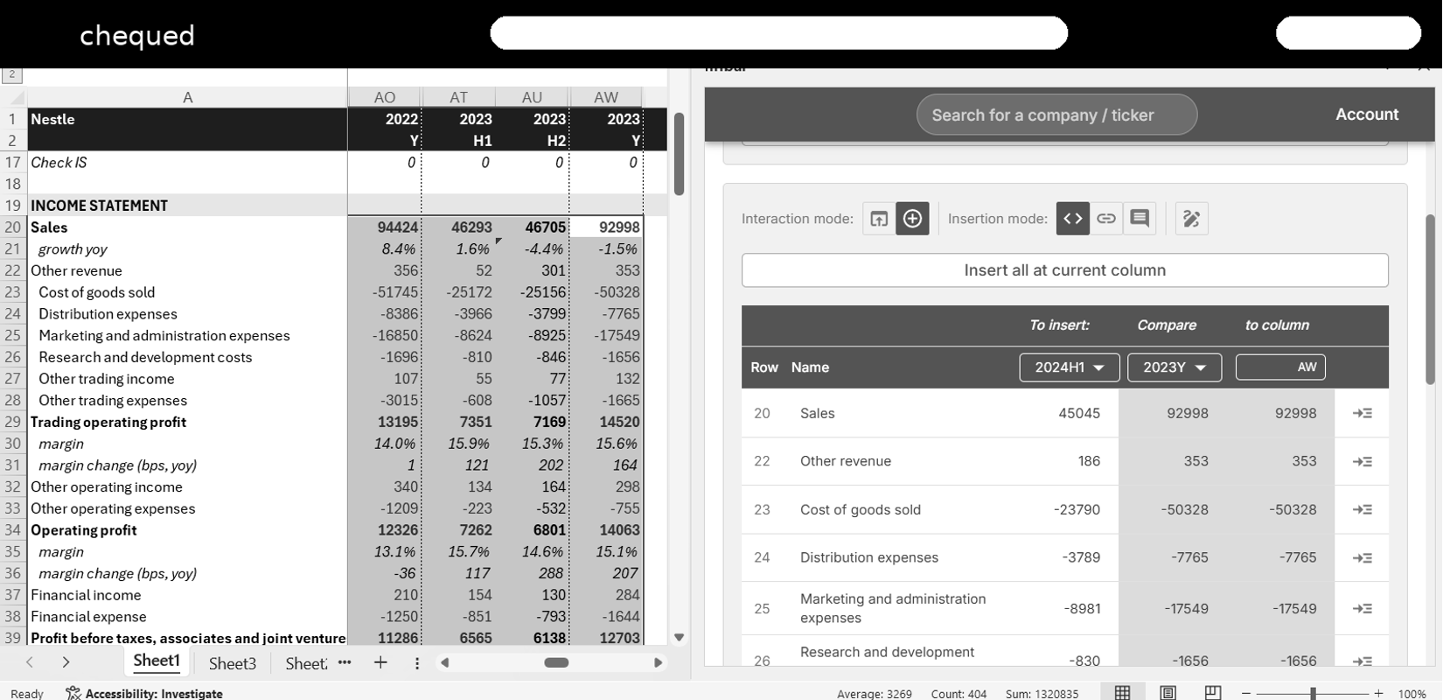Choose the link insertion mode
This screenshot has width=1443, height=700.
coord(1106,219)
